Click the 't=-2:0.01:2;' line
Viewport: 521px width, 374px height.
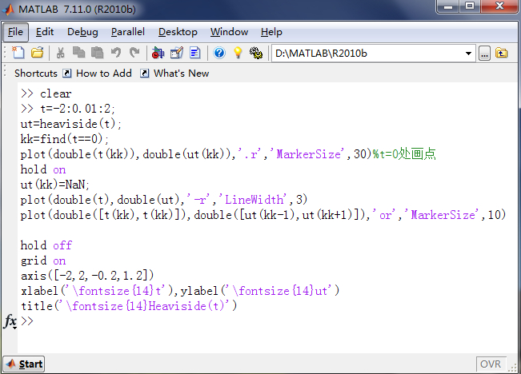pyautogui.click(x=77, y=109)
